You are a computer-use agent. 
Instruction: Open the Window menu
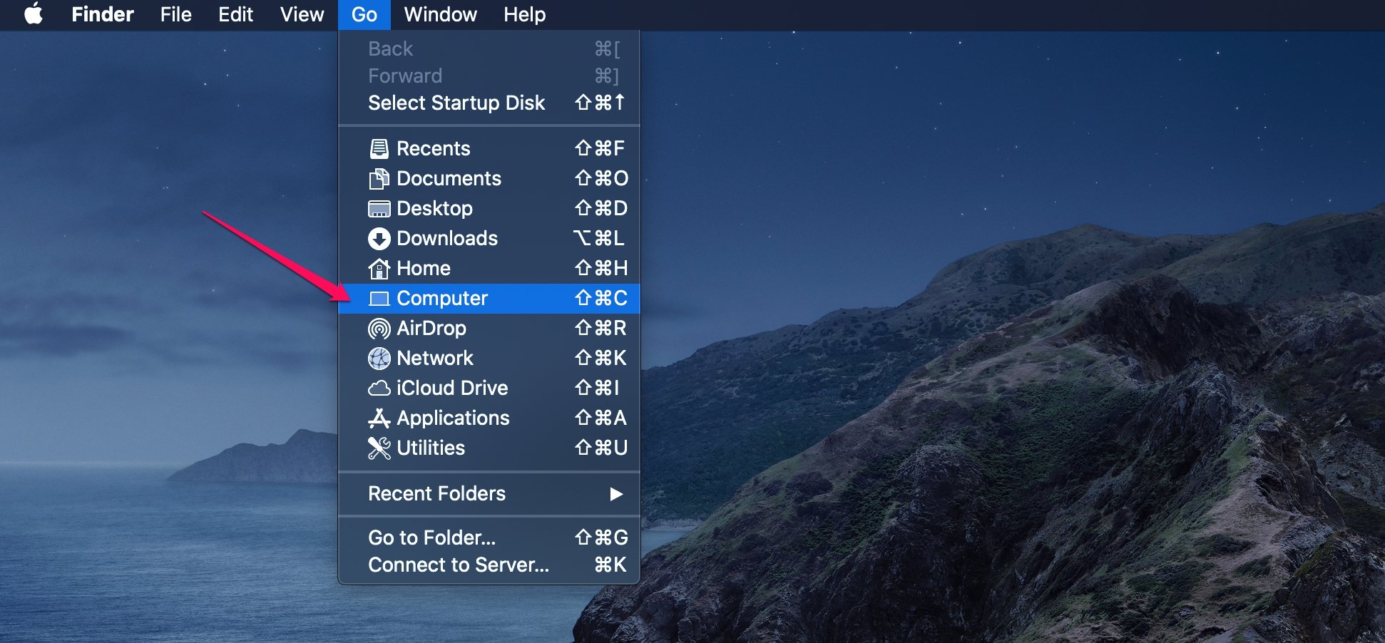(x=440, y=14)
